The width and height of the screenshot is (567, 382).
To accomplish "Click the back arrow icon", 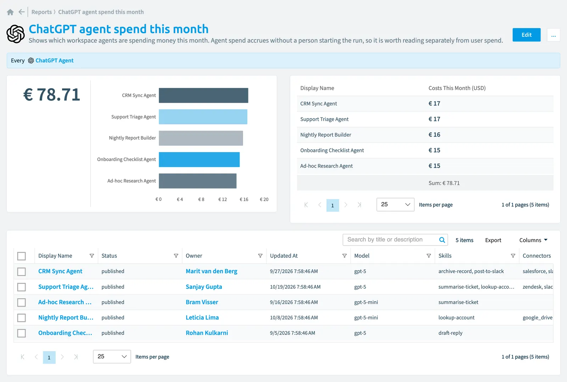I will click(x=22, y=12).
